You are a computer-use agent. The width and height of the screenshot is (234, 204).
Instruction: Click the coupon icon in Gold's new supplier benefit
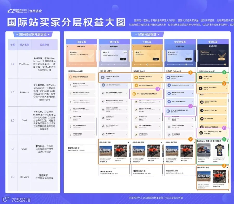click(136, 77)
